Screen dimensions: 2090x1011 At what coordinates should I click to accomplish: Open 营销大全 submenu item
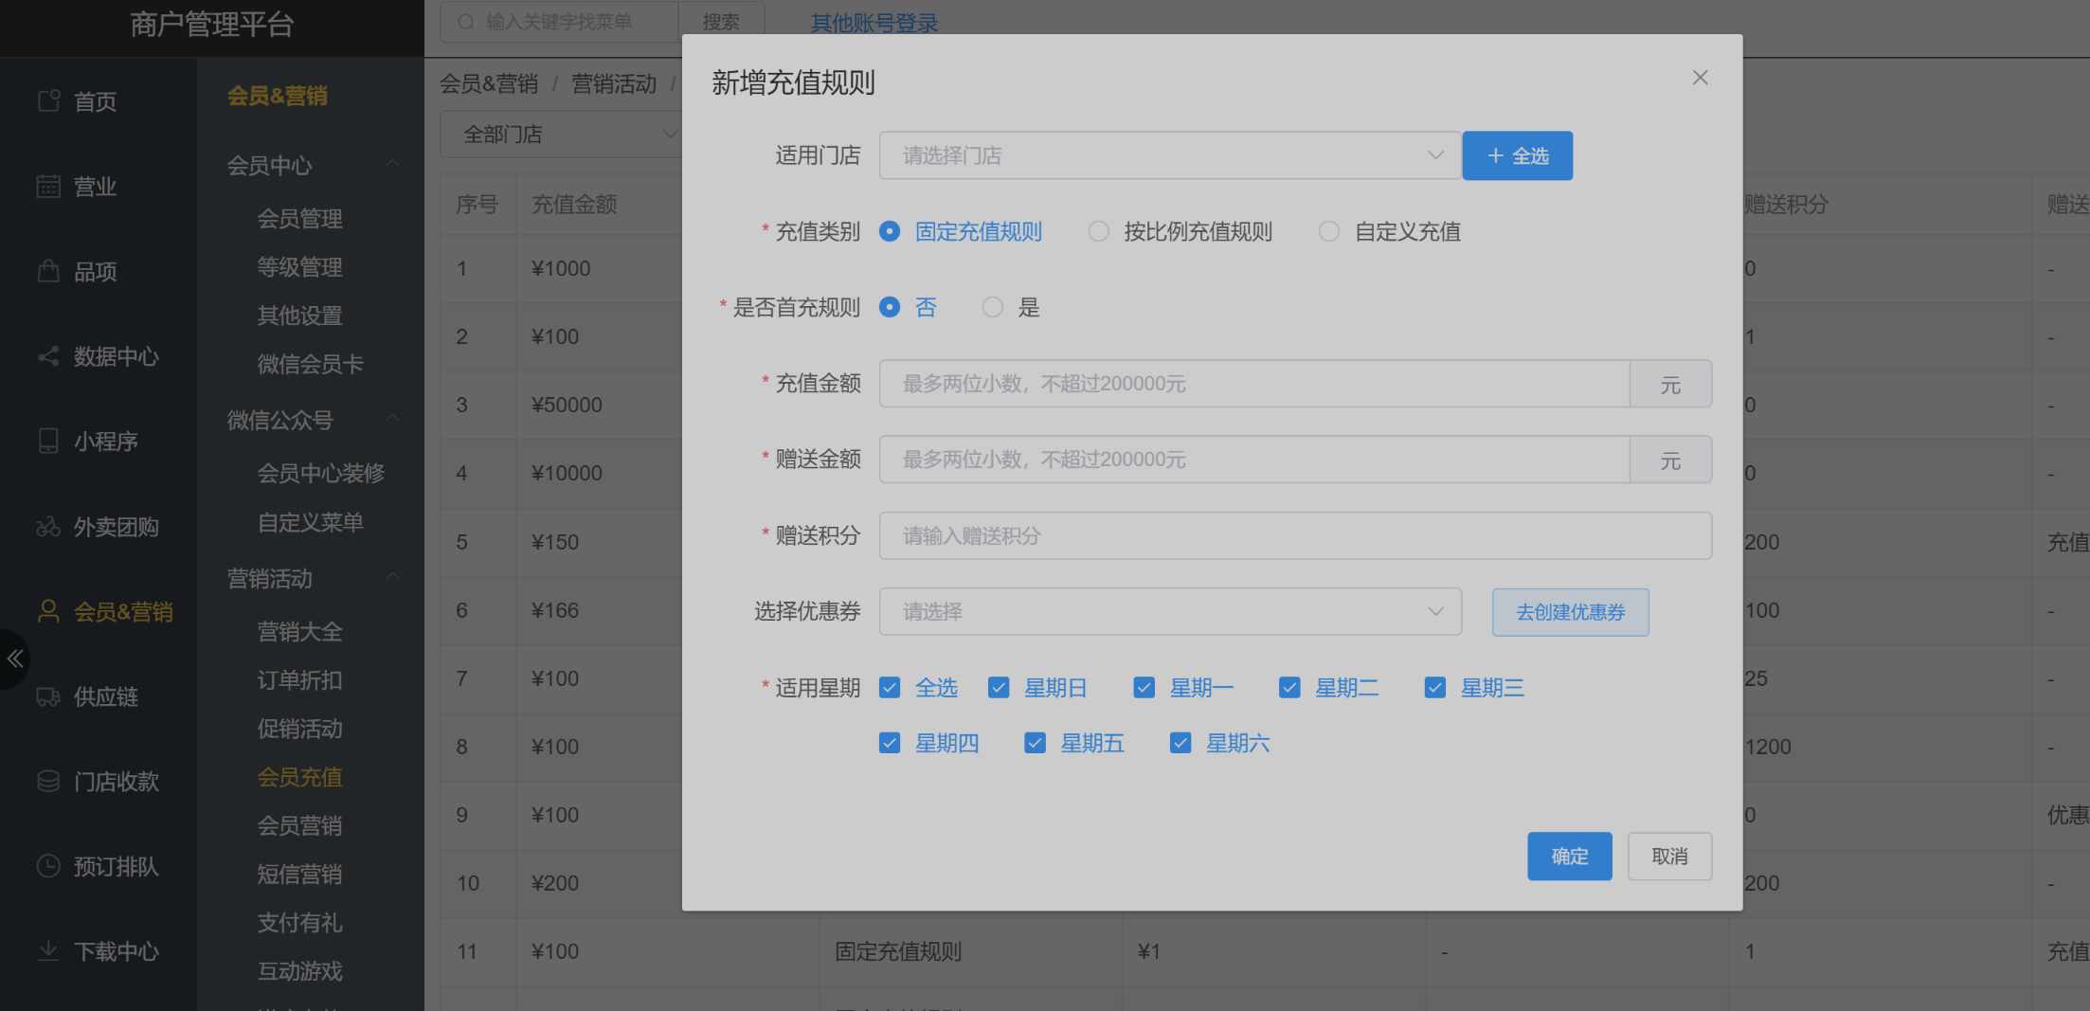point(300,631)
